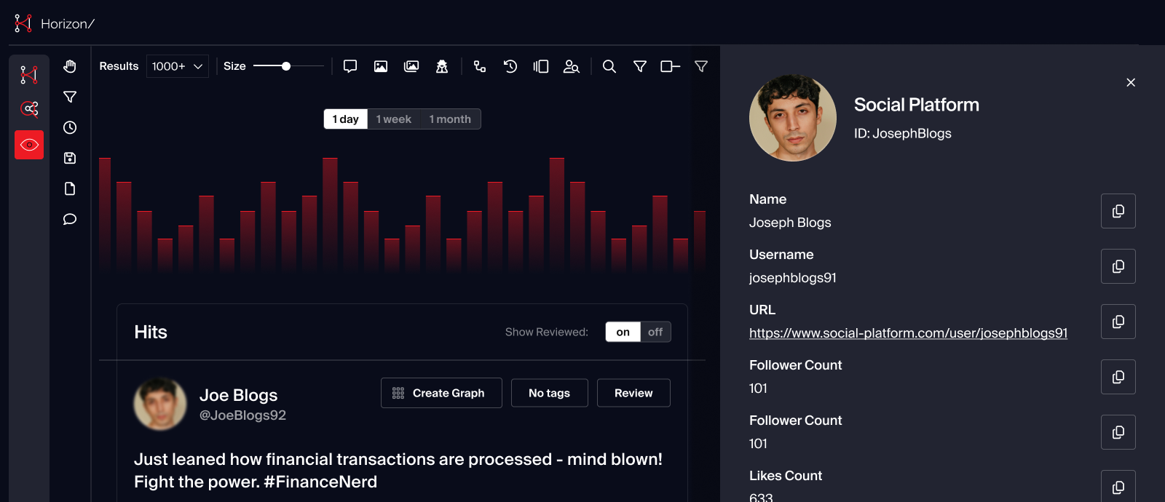
Task: Switch to 1 week view
Action: click(x=393, y=119)
